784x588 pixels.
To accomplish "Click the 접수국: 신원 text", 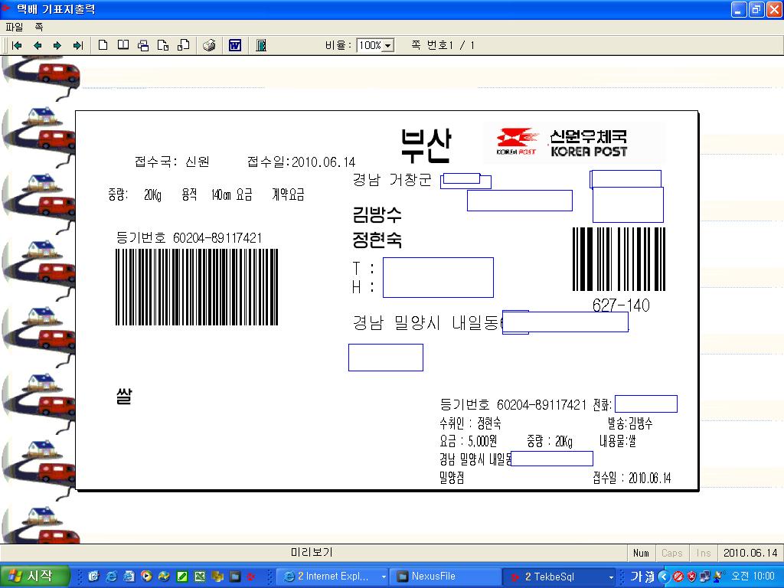I will (x=171, y=162).
